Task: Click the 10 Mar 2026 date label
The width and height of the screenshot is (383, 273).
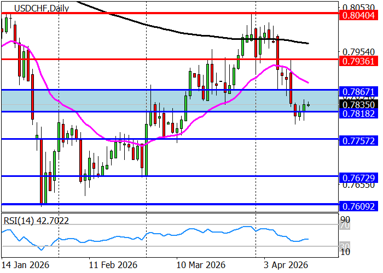Action: point(201,264)
